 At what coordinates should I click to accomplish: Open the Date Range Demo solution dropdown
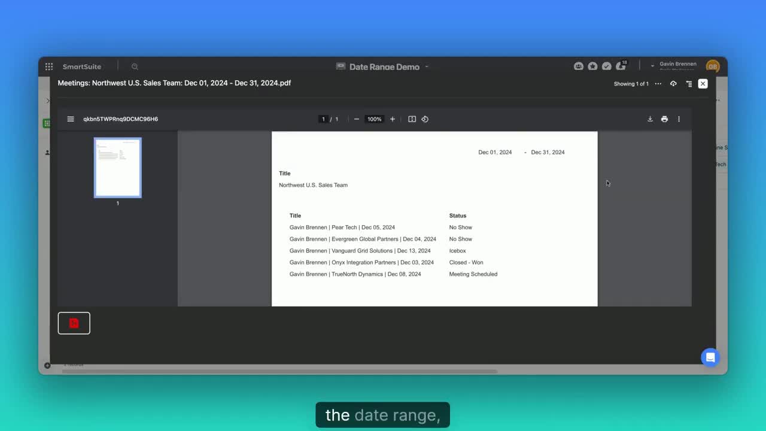(427, 66)
